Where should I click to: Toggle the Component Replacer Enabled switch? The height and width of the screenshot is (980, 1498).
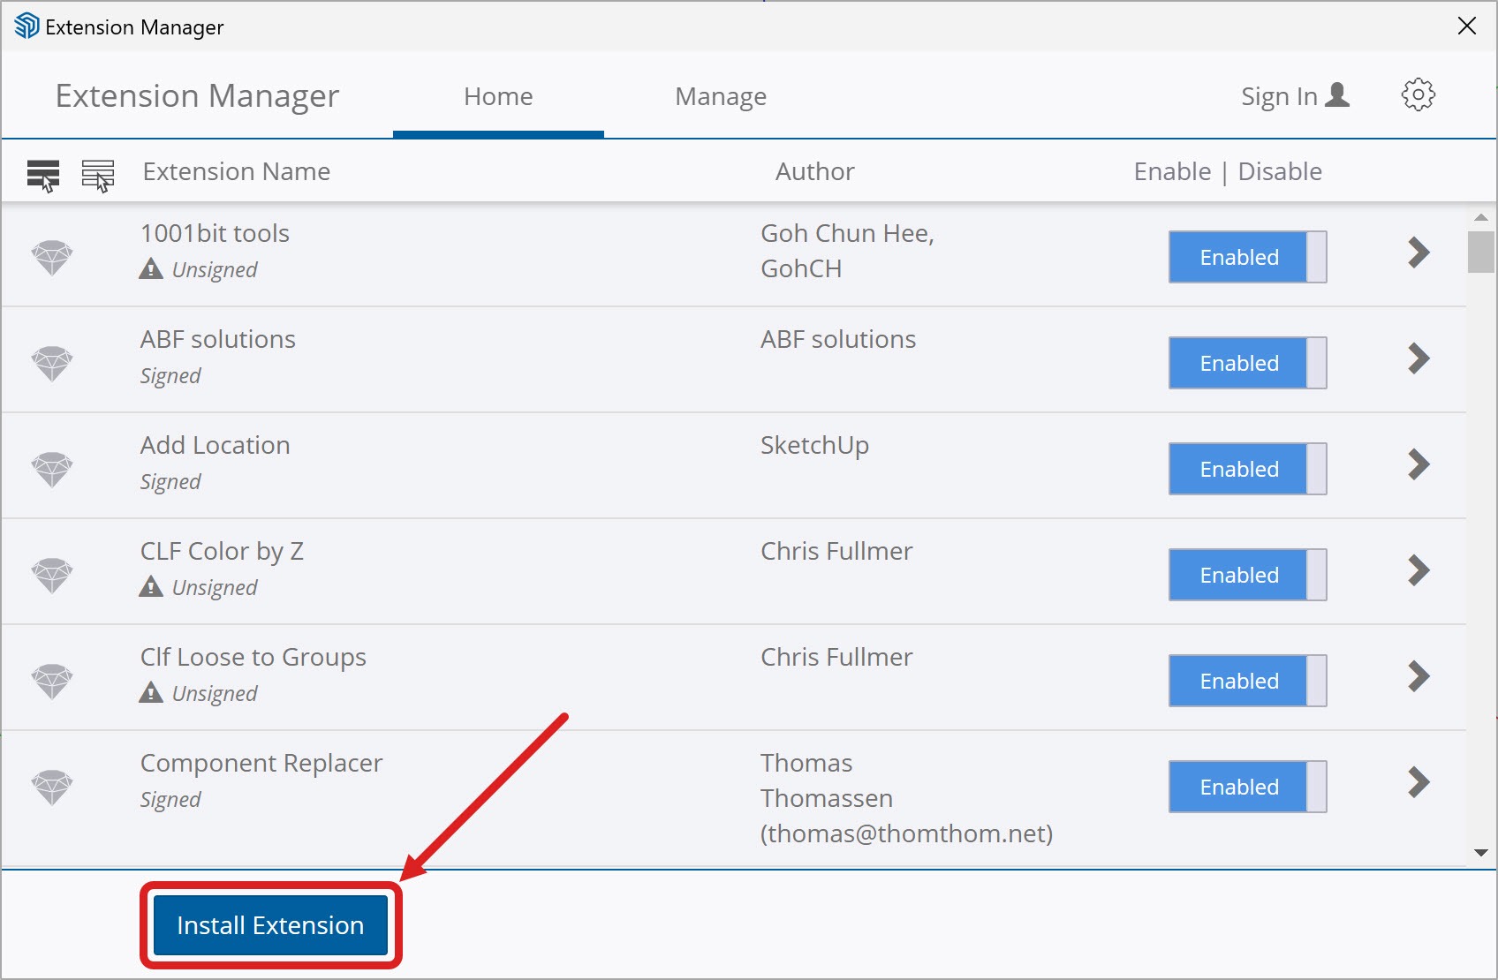pyautogui.click(x=1246, y=787)
